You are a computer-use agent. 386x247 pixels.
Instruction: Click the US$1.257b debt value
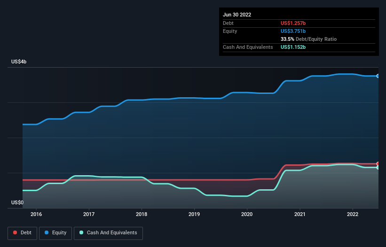point(293,23)
